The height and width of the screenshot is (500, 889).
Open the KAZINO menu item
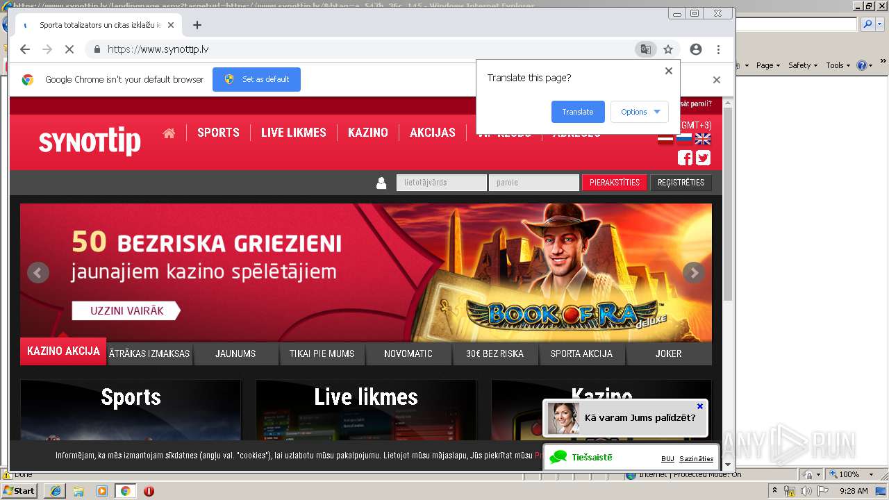coord(368,133)
